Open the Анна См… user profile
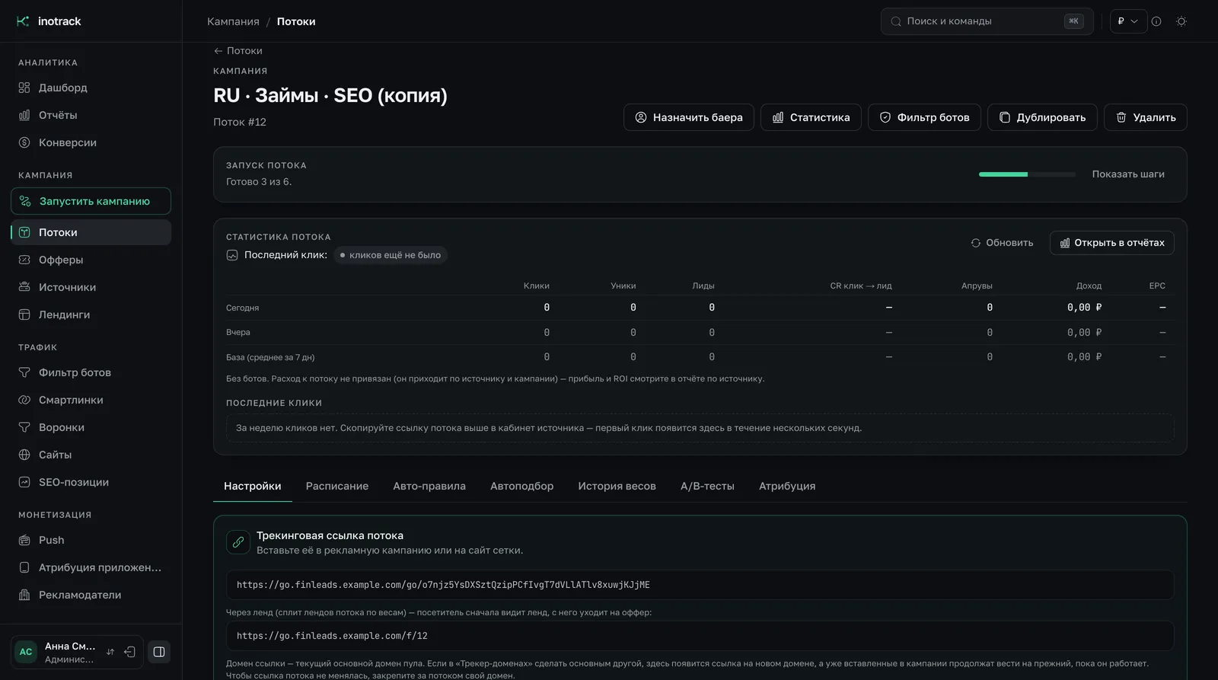This screenshot has height=680, width=1218. tap(59, 652)
